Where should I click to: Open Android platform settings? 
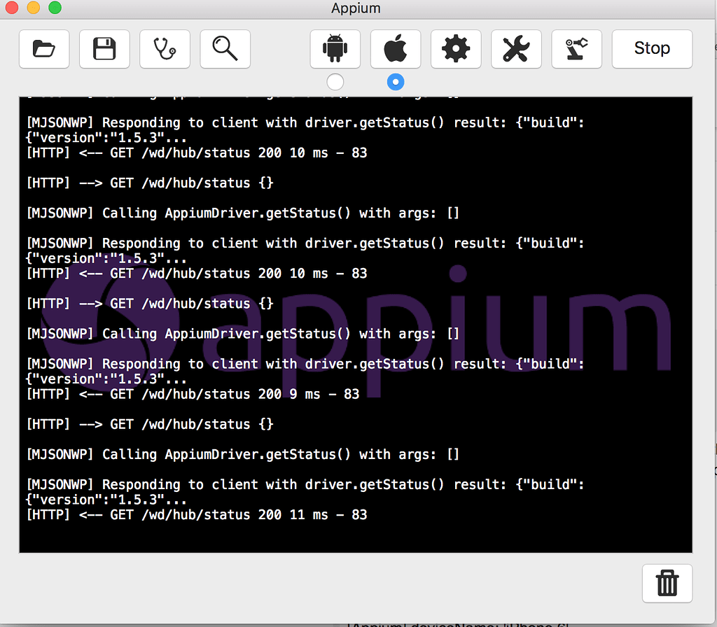coord(335,49)
